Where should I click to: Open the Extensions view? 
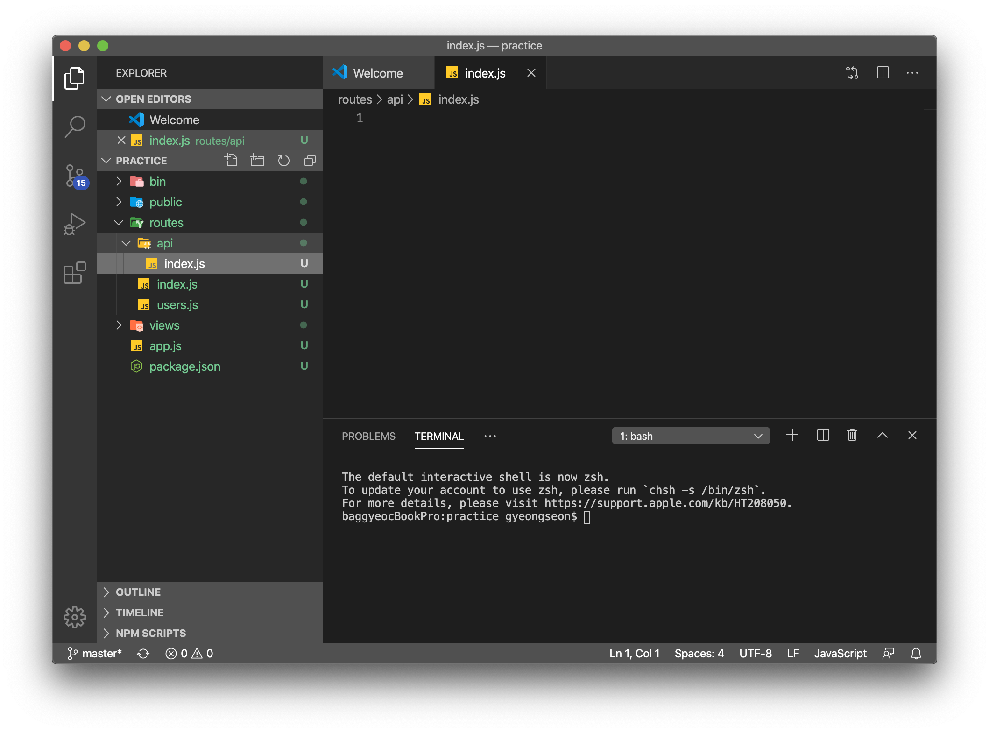point(75,273)
